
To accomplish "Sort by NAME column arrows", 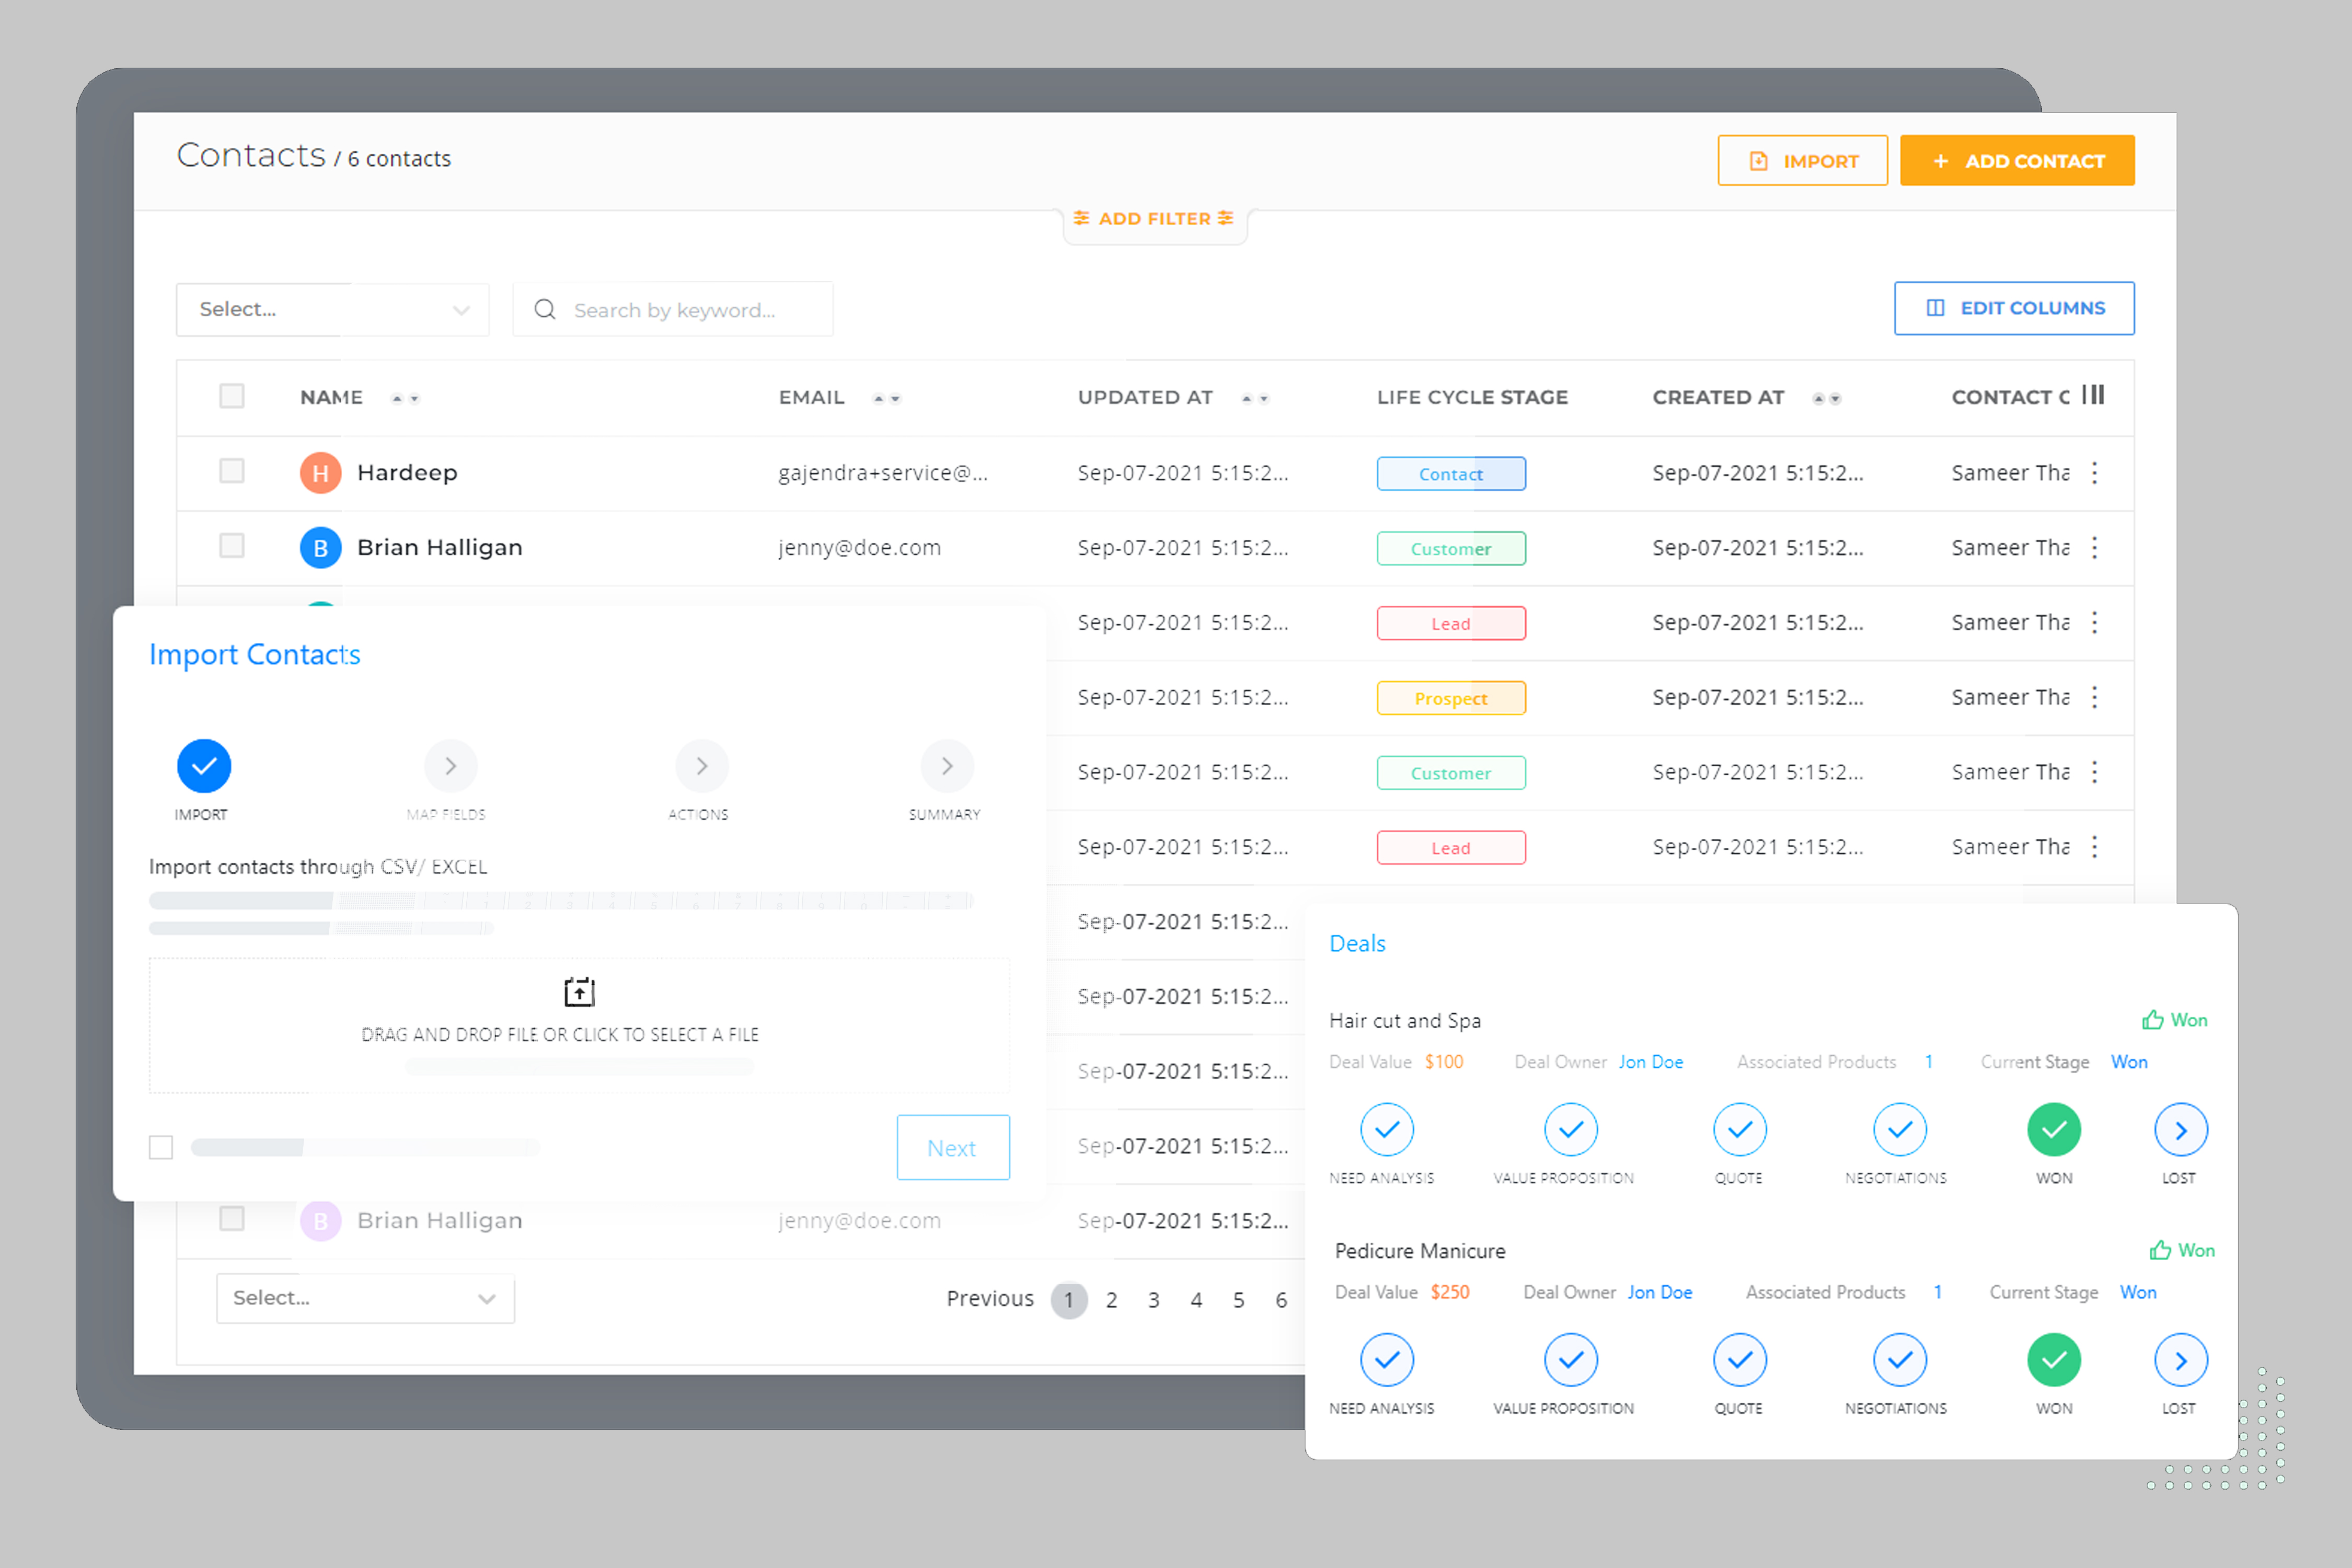I will [405, 398].
